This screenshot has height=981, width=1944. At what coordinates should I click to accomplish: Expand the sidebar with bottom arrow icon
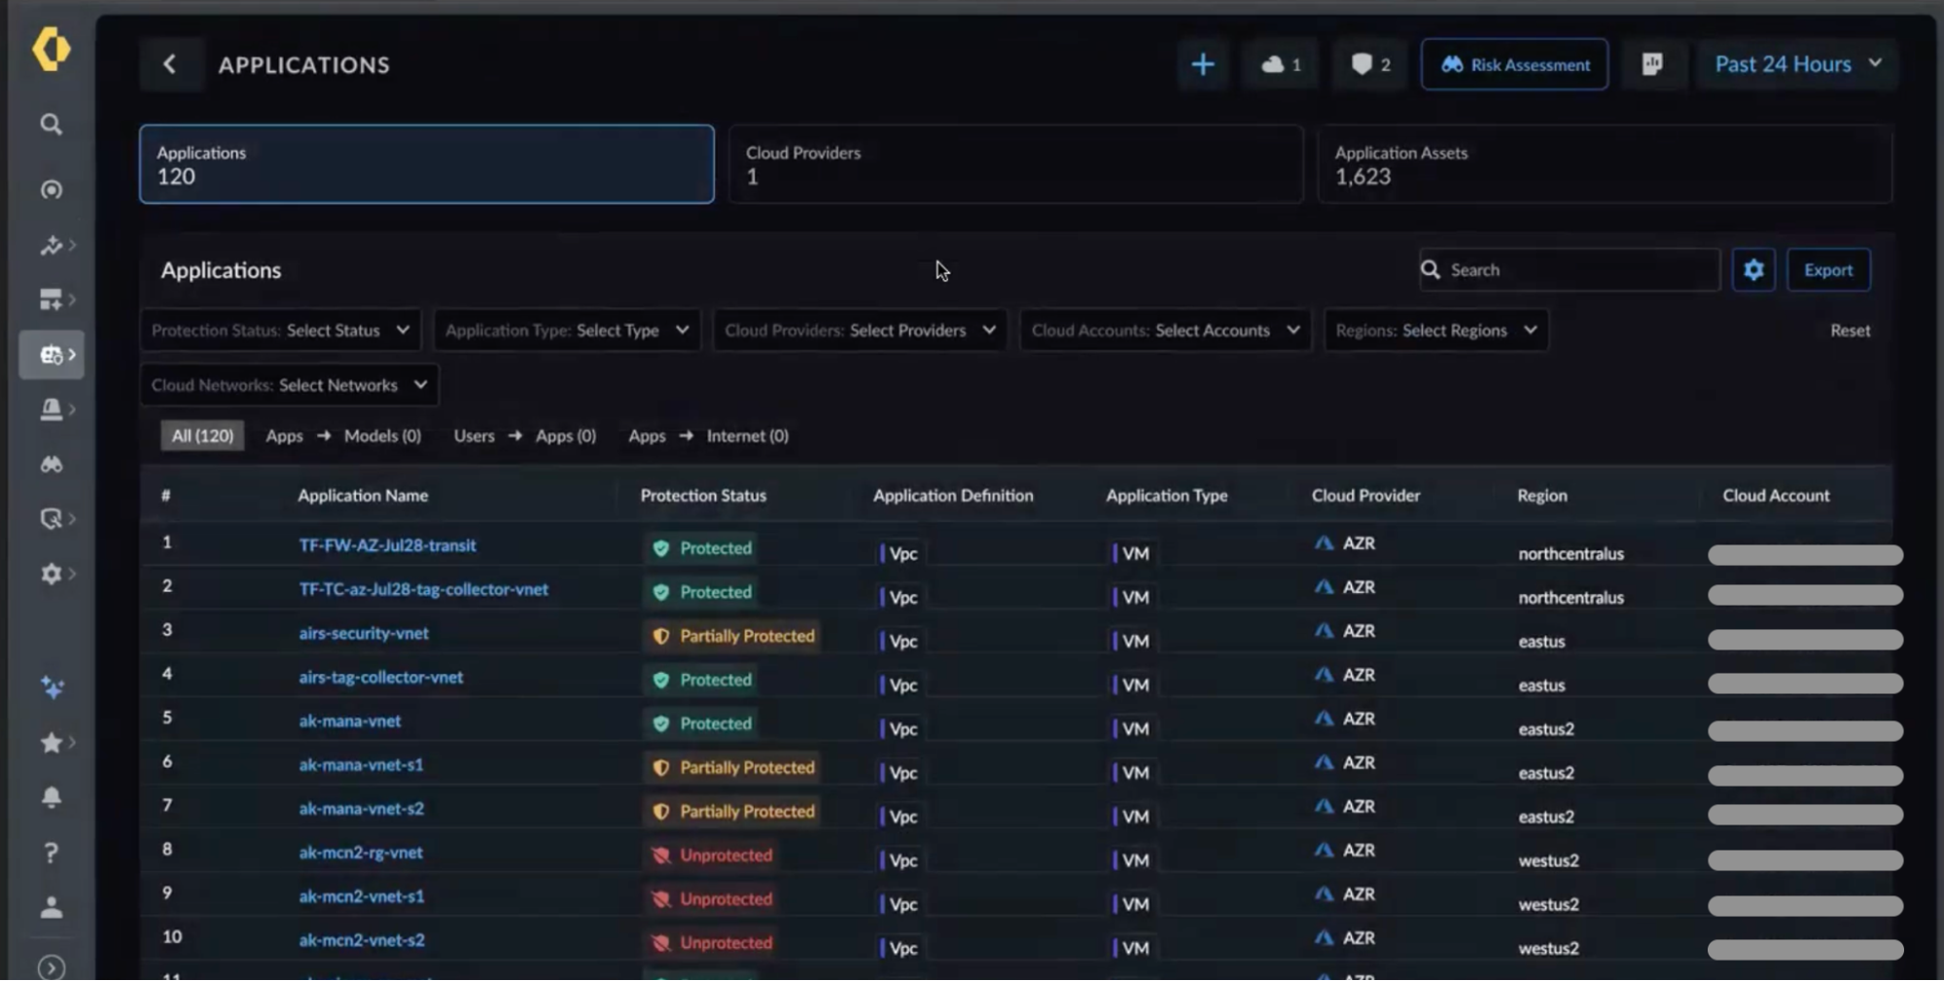coord(52,967)
